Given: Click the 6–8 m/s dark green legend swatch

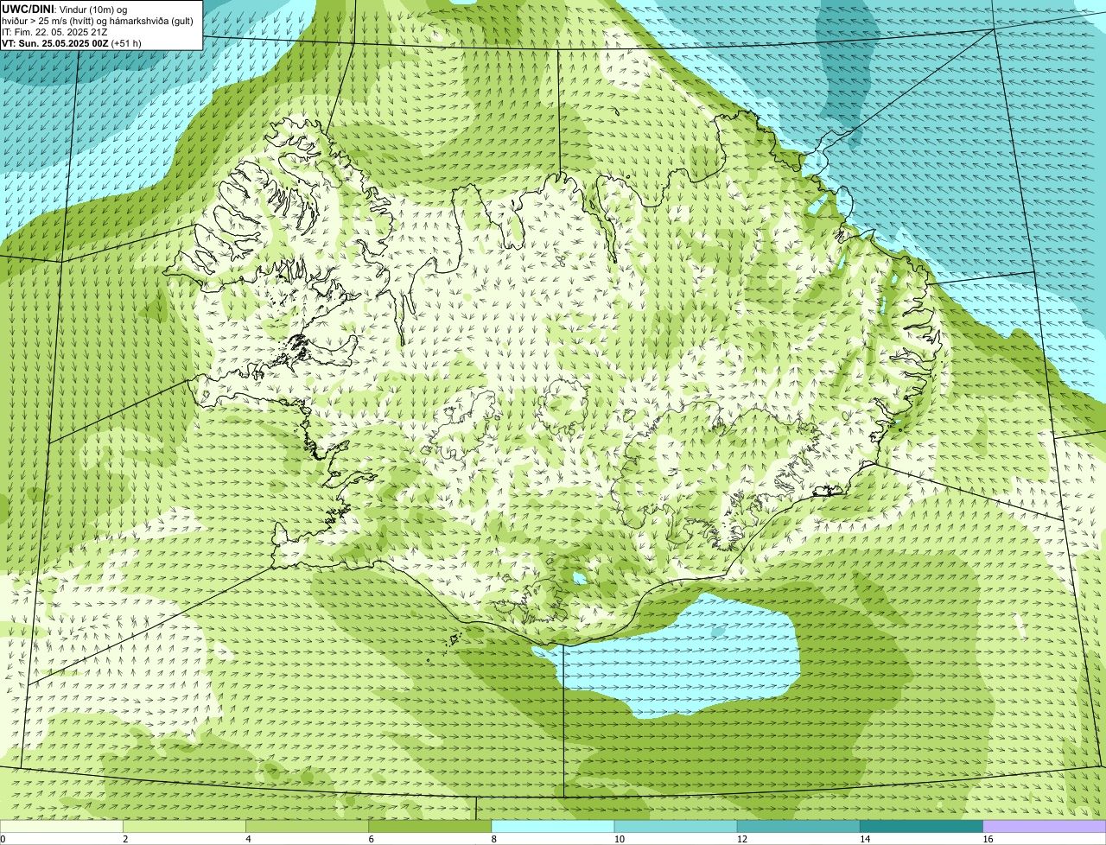Looking at the screenshot, I should [x=429, y=827].
